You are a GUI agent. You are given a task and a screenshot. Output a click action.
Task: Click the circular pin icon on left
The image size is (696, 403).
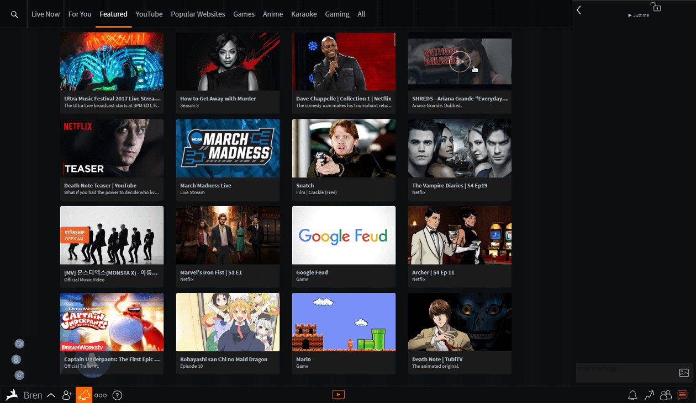19,375
